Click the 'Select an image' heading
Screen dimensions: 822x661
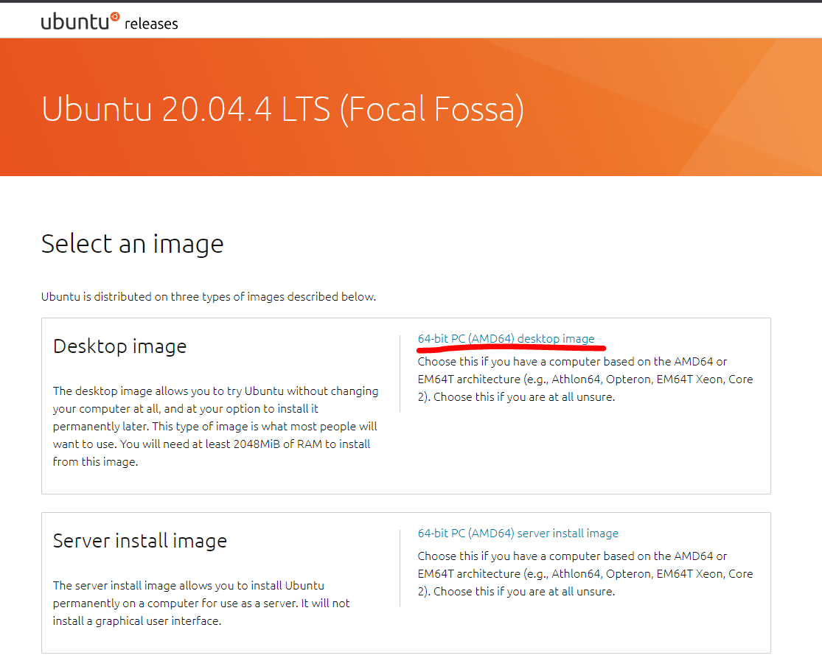click(x=132, y=244)
